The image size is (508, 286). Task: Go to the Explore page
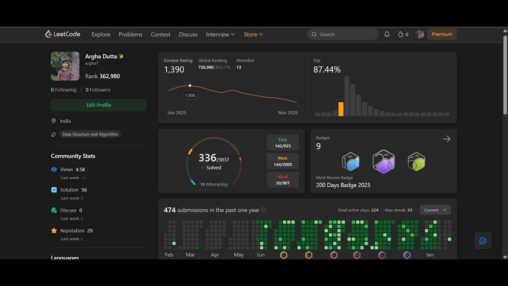click(101, 35)
